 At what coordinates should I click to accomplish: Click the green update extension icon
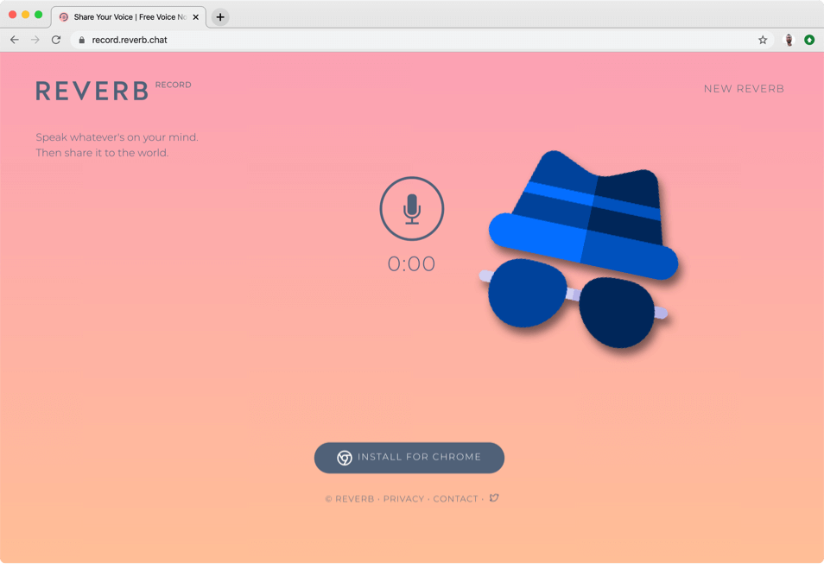pos(809,40)
